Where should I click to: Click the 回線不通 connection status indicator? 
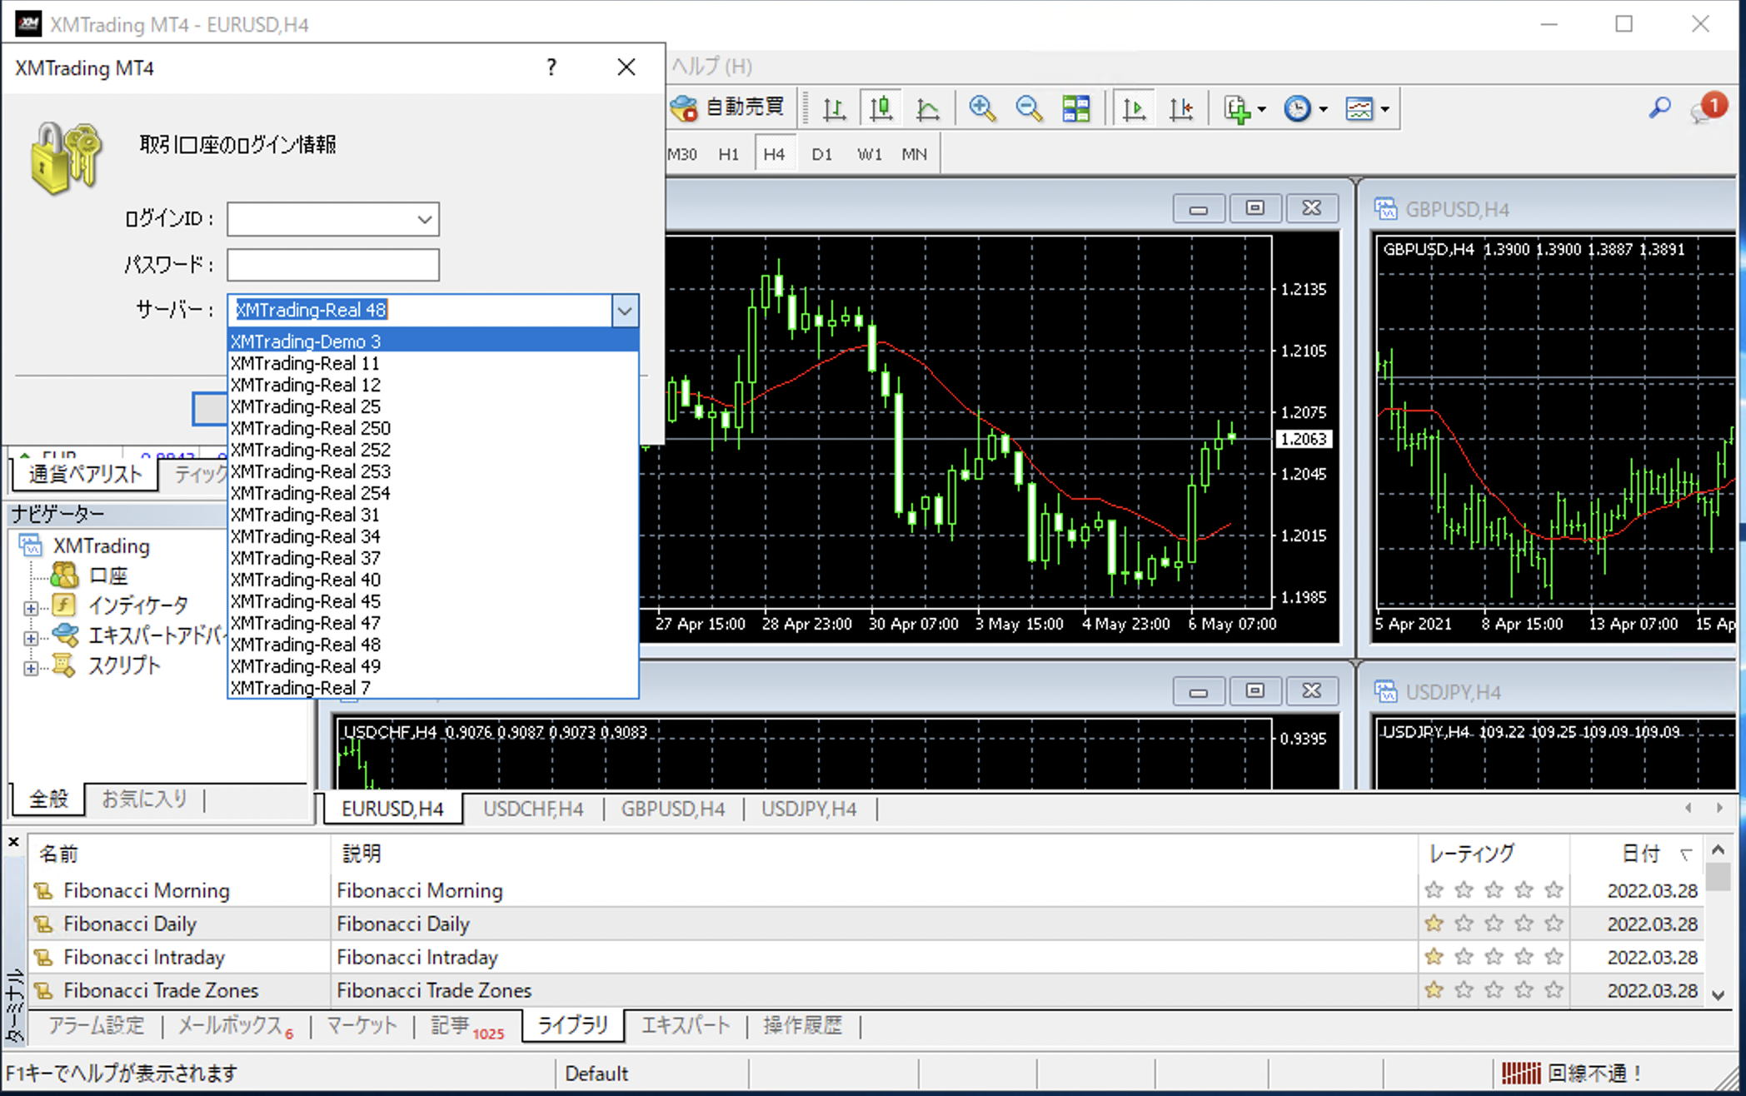click(x=1571, y=1073)
